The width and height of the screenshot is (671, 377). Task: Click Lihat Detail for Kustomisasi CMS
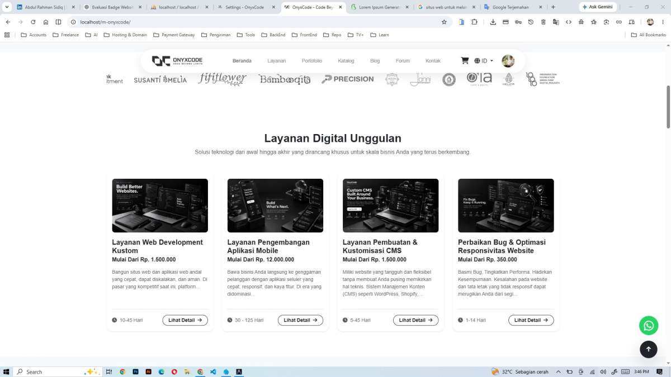(415, 320)
